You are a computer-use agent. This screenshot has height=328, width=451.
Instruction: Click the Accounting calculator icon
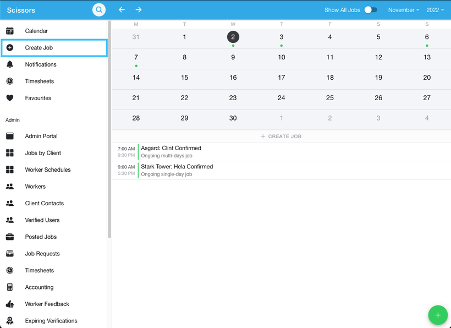pos(10,287)
